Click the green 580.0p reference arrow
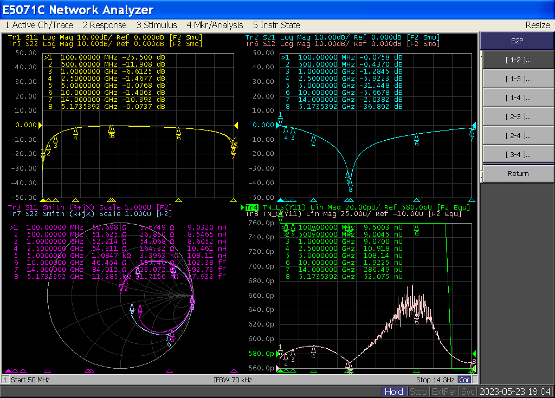This screenshot has width=555, height=398. 277,354
